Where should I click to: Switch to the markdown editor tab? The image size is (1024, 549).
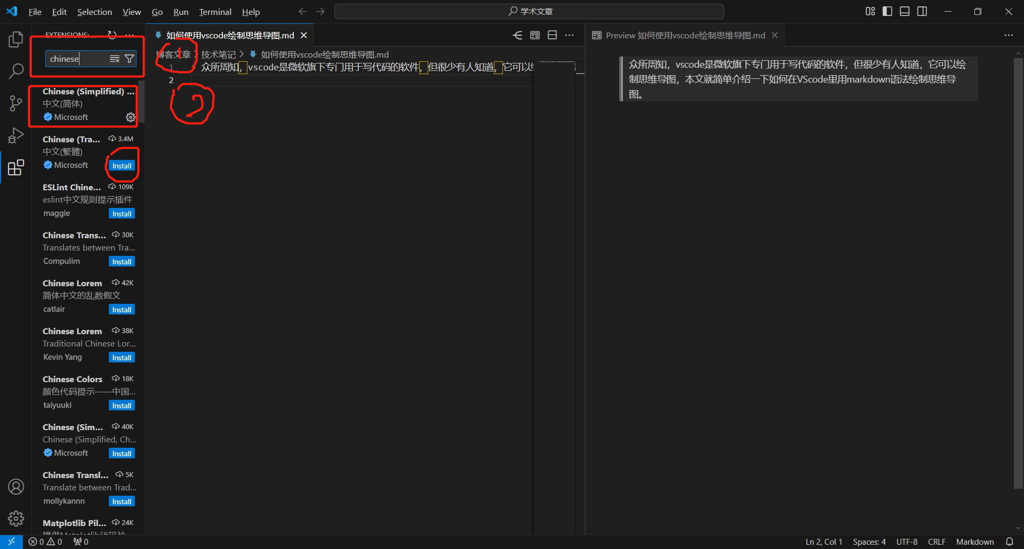(230, 35)
